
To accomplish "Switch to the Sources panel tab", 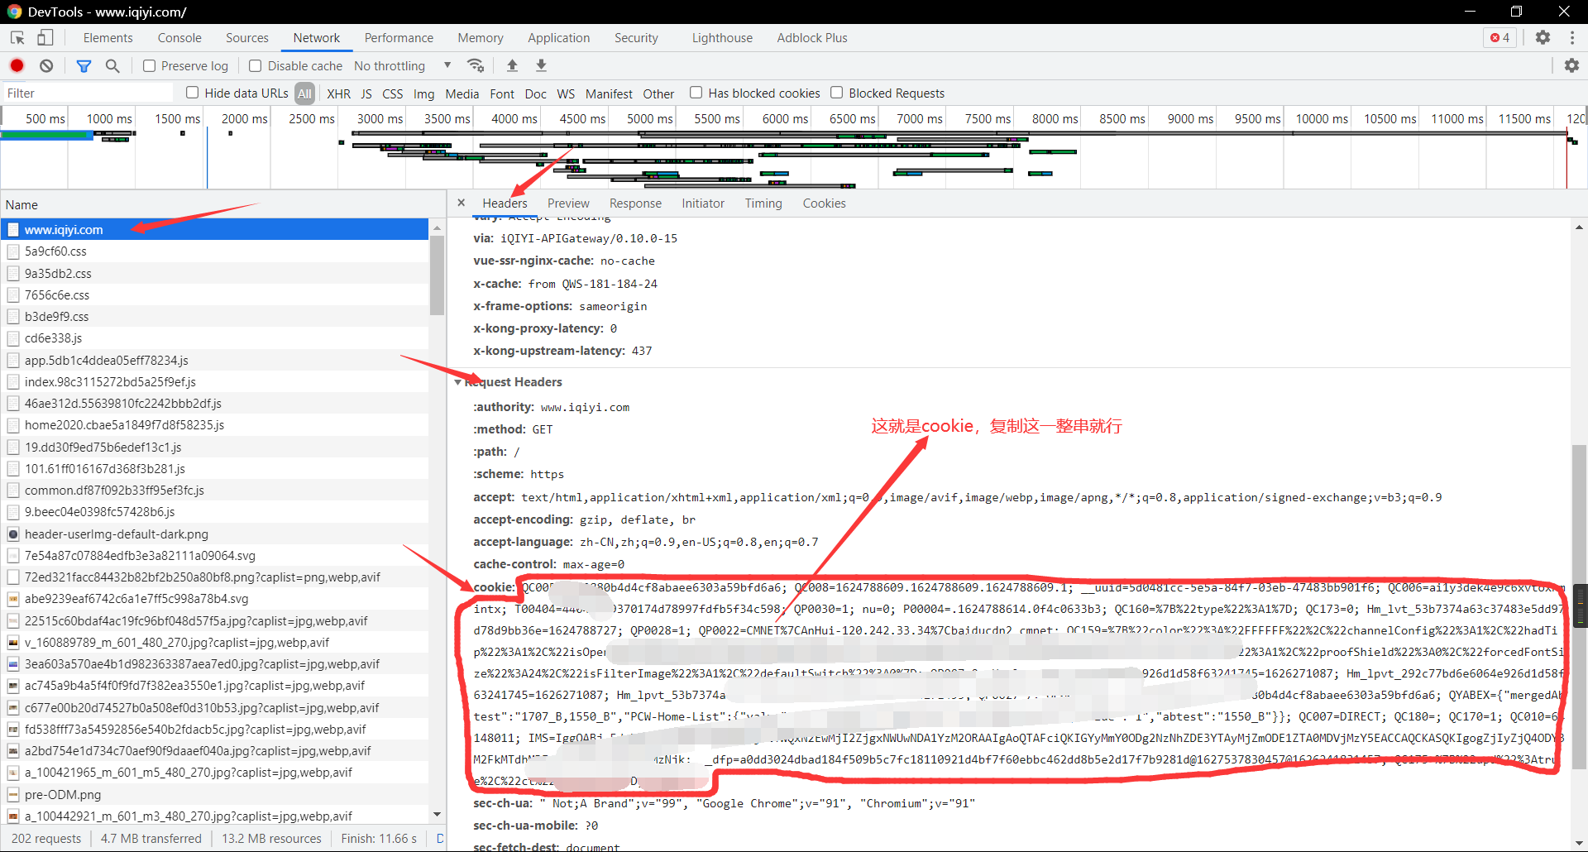I will [x=247, y=37].
